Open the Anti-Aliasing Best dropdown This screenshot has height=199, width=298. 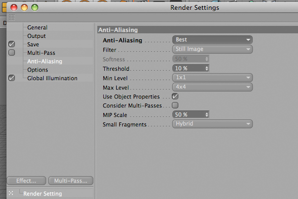pos(213,40)
